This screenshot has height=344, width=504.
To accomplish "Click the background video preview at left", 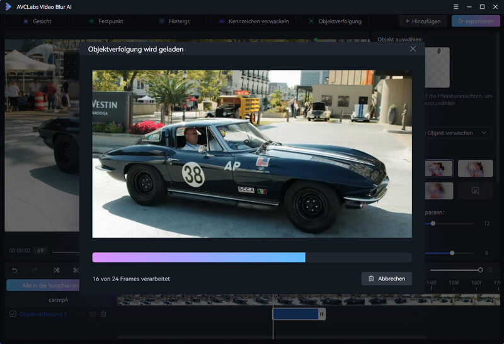I will click(x=42, y=135).
